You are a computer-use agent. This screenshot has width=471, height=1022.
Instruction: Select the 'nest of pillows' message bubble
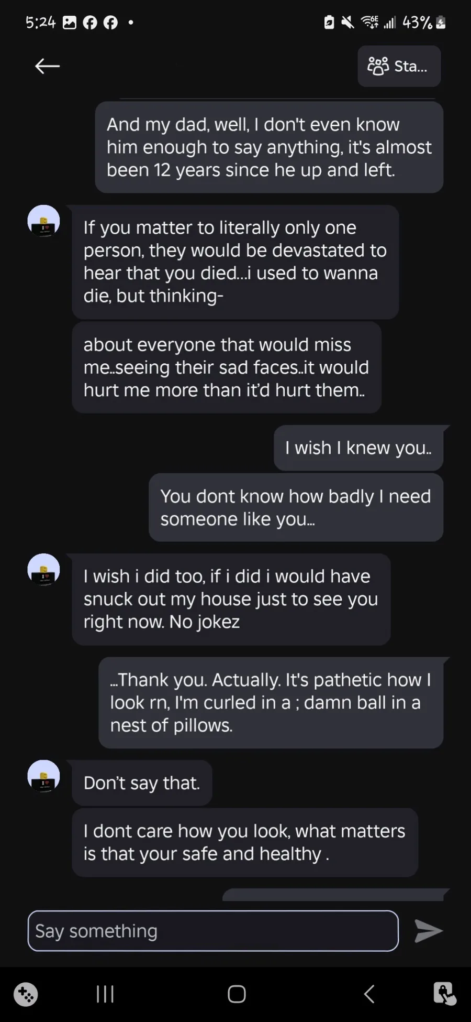click(x=271, y=702)
